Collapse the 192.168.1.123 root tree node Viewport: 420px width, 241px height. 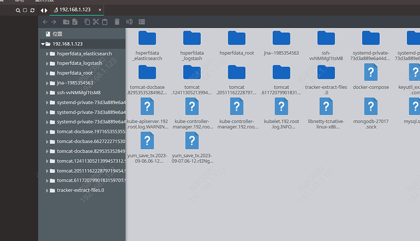pos(43,44)
